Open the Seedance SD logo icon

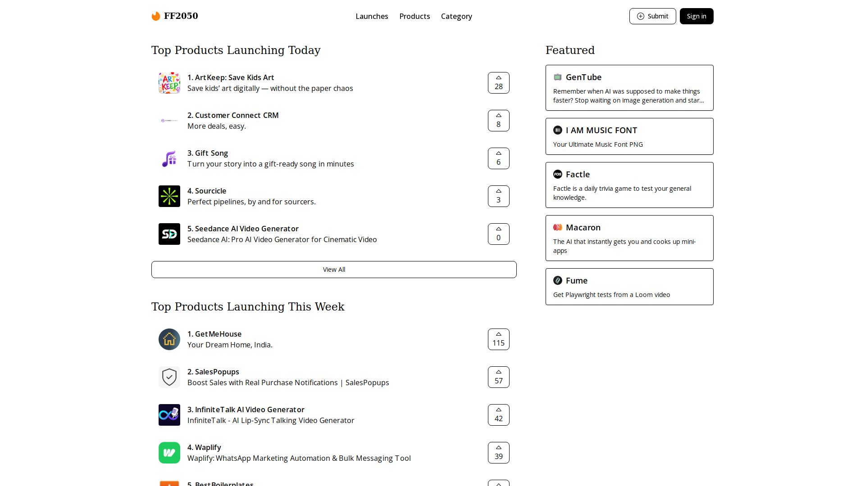click(x=169, y=234)
